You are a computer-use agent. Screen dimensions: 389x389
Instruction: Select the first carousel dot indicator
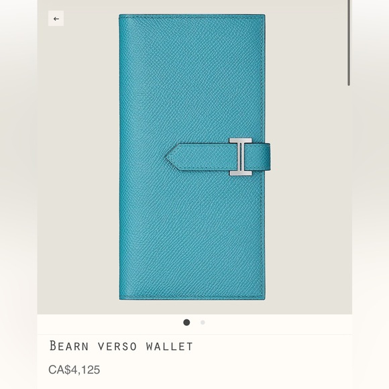tap(186, 322)
